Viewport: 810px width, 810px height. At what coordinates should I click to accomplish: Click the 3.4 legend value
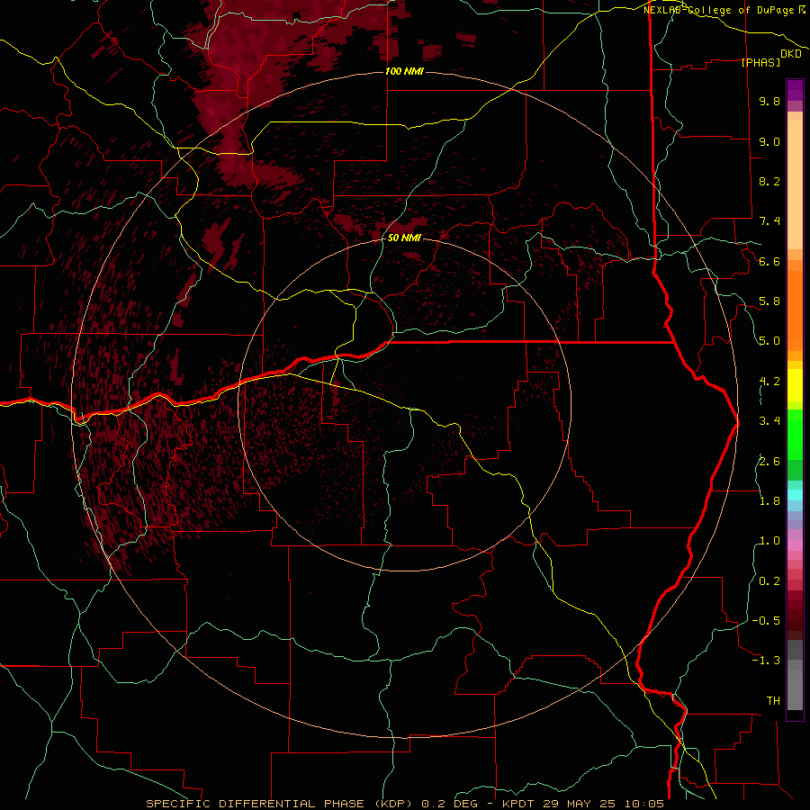[x=769, y=421]
